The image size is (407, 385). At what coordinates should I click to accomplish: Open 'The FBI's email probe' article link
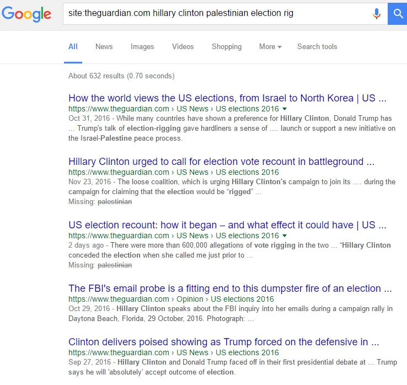coord(230,288)
